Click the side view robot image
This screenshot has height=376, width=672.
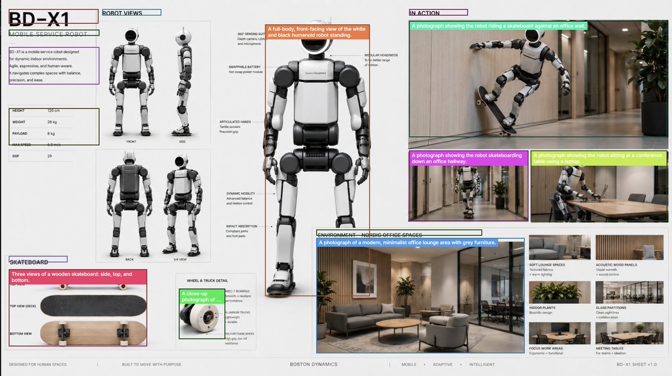click(x=183, y=81)
